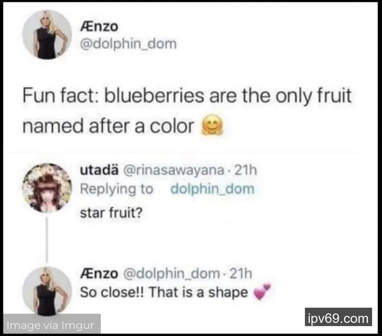The image size is (382, 336).
Task: Open the Ænzo display name above the main tweet
Action: click(x=100, y=26)
